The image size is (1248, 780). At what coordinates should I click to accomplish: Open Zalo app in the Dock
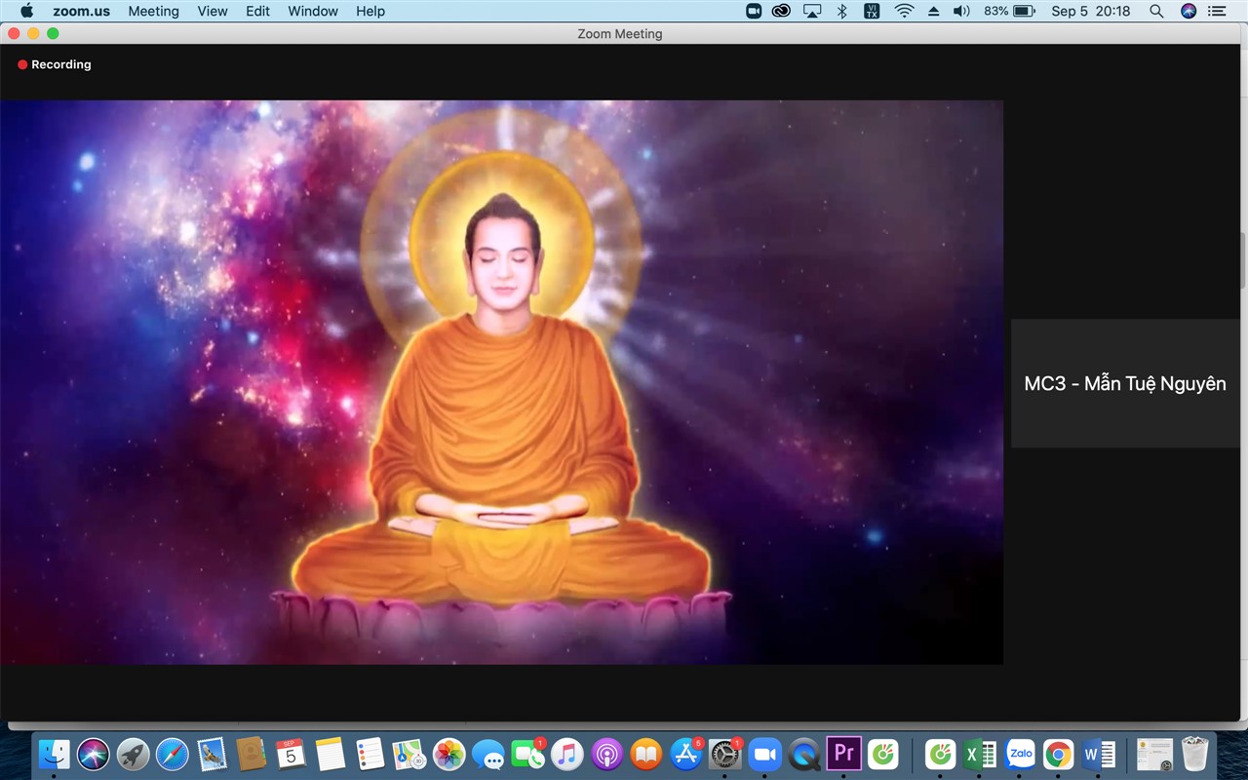point(1020,754)
